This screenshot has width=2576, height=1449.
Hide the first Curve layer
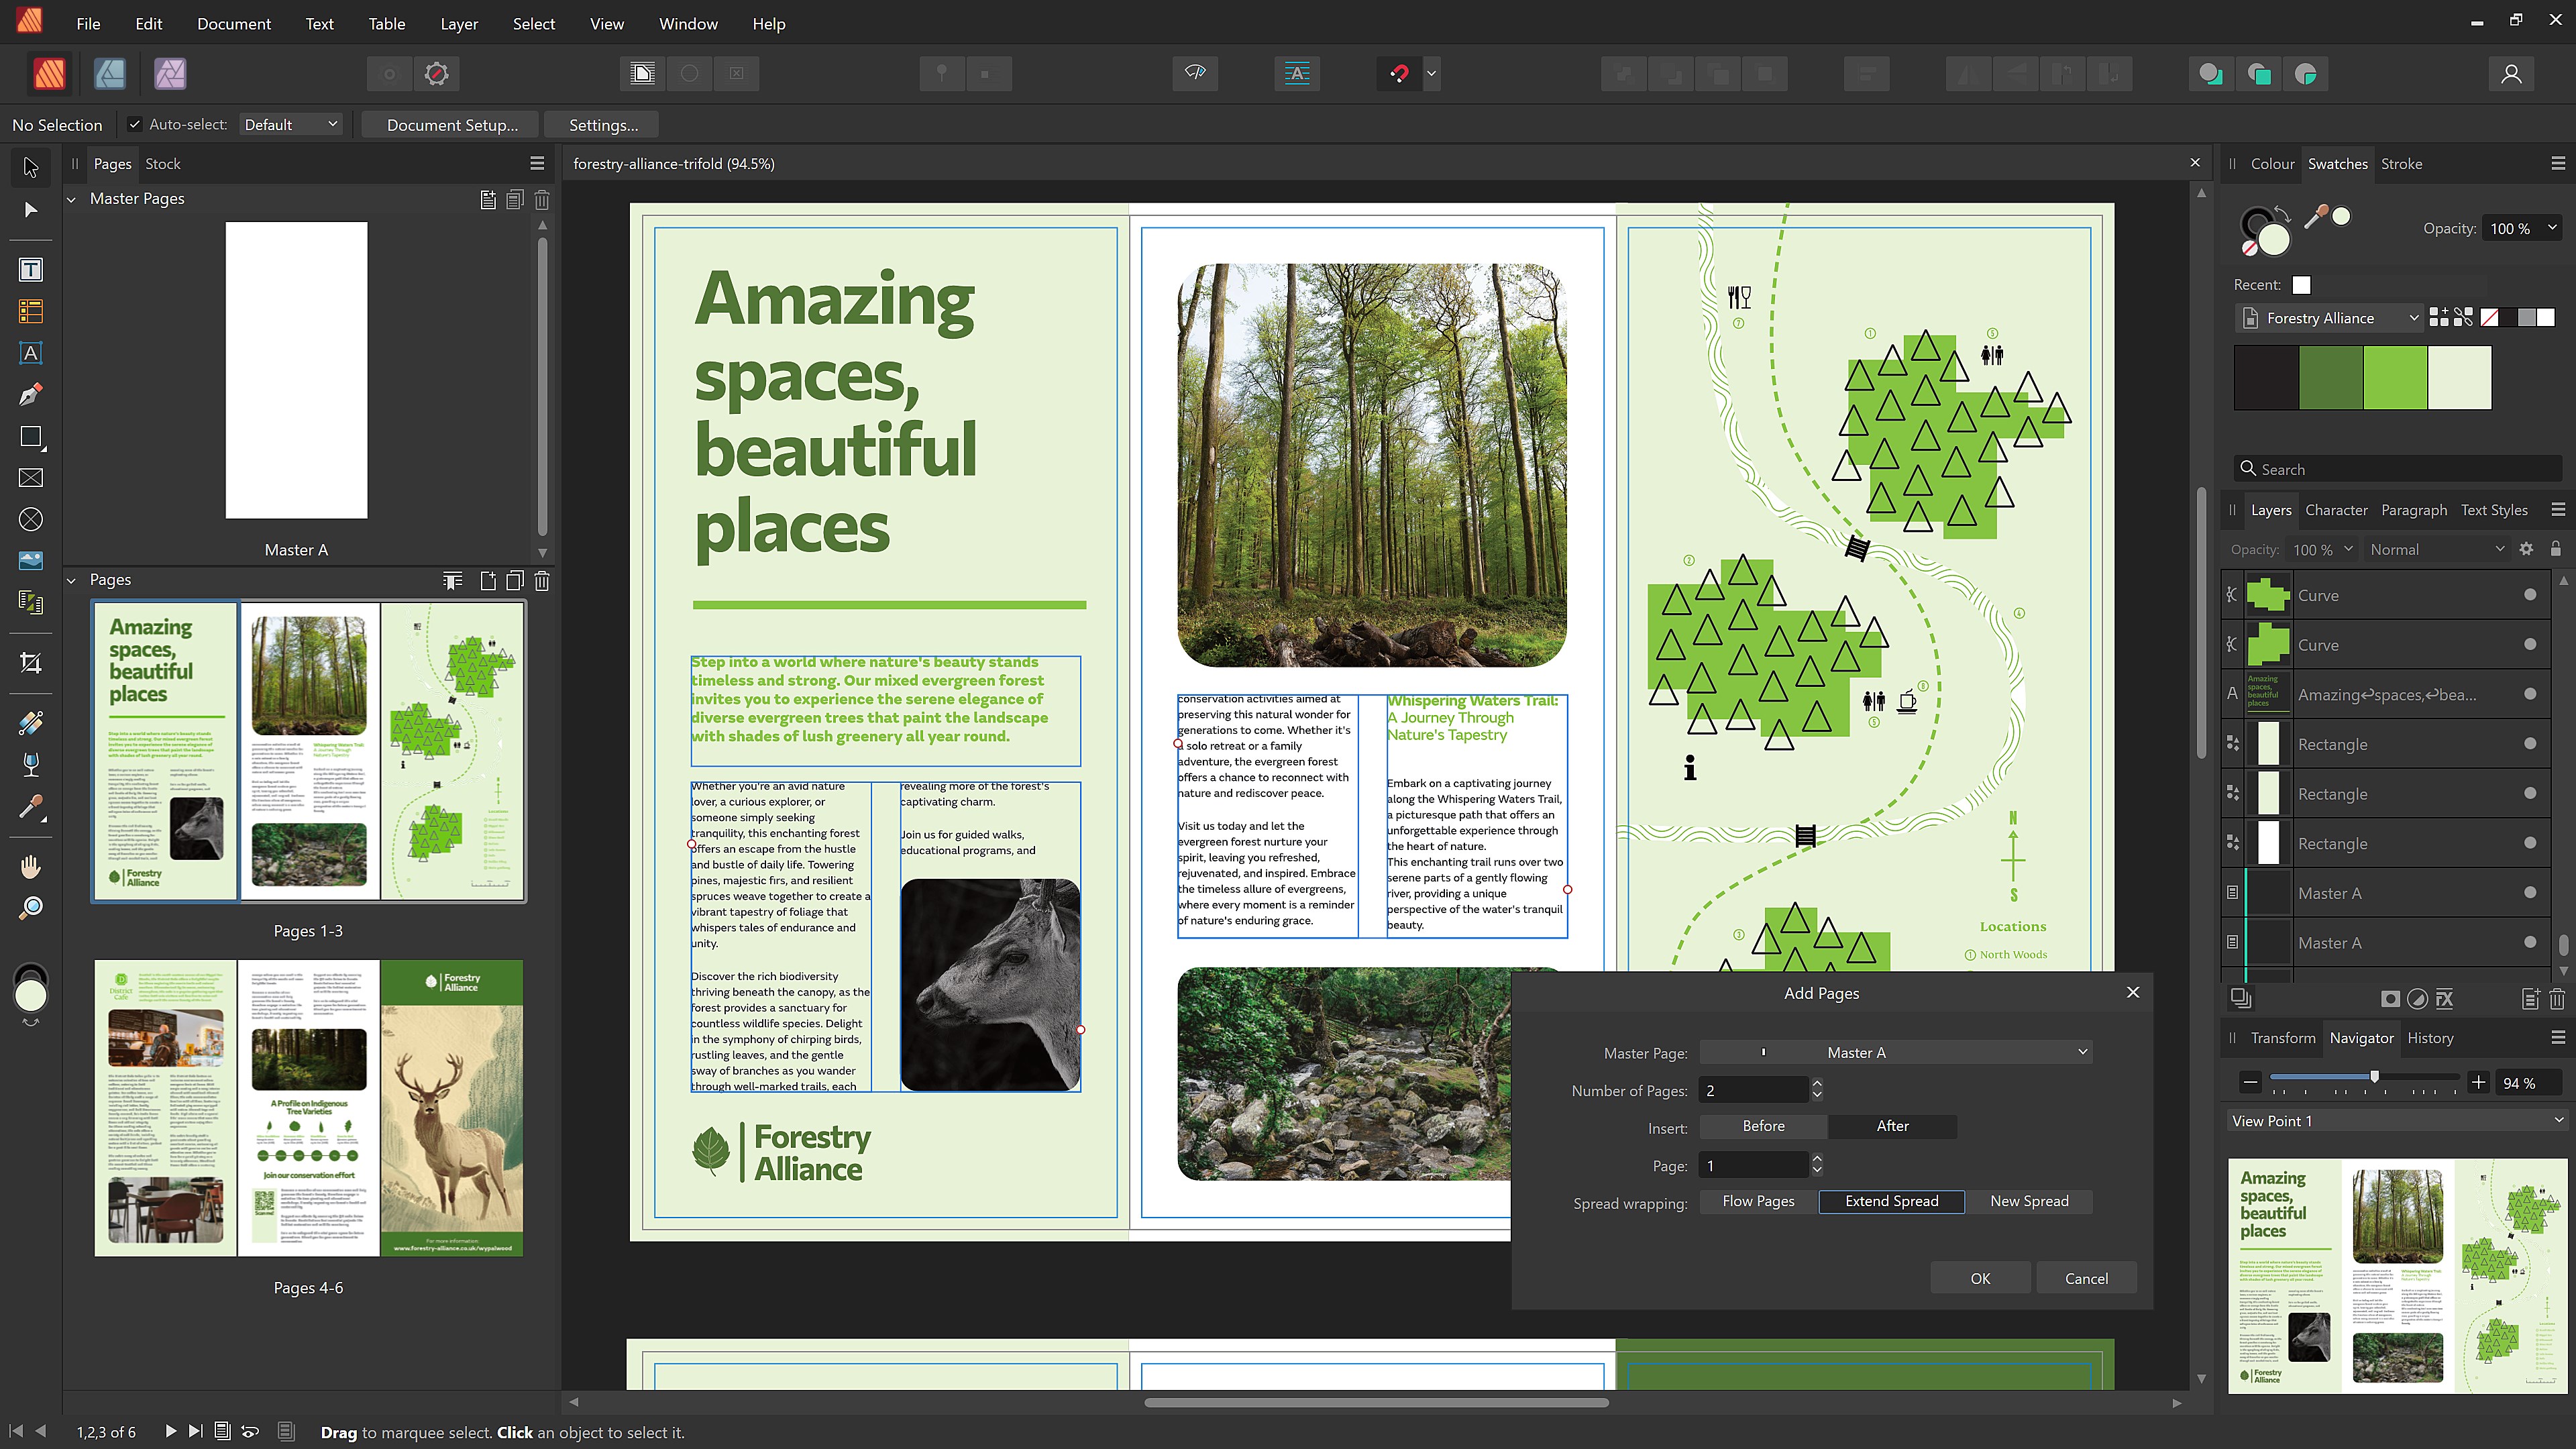click(2529, 595)
